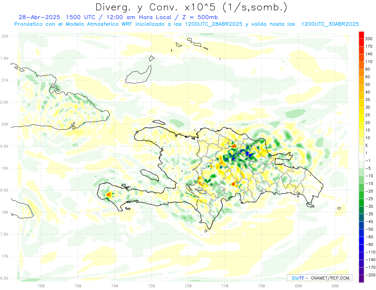Click the '69W' longitude label
The width and height of the screenshot is (376, 290).
pos(298,286)
